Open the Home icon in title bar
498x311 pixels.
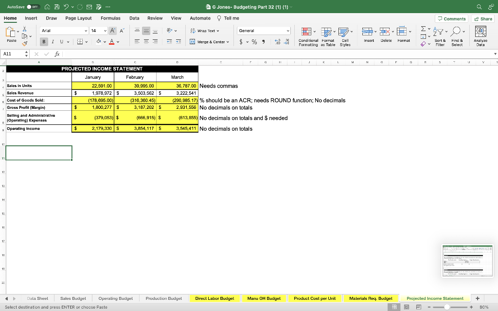47,7
